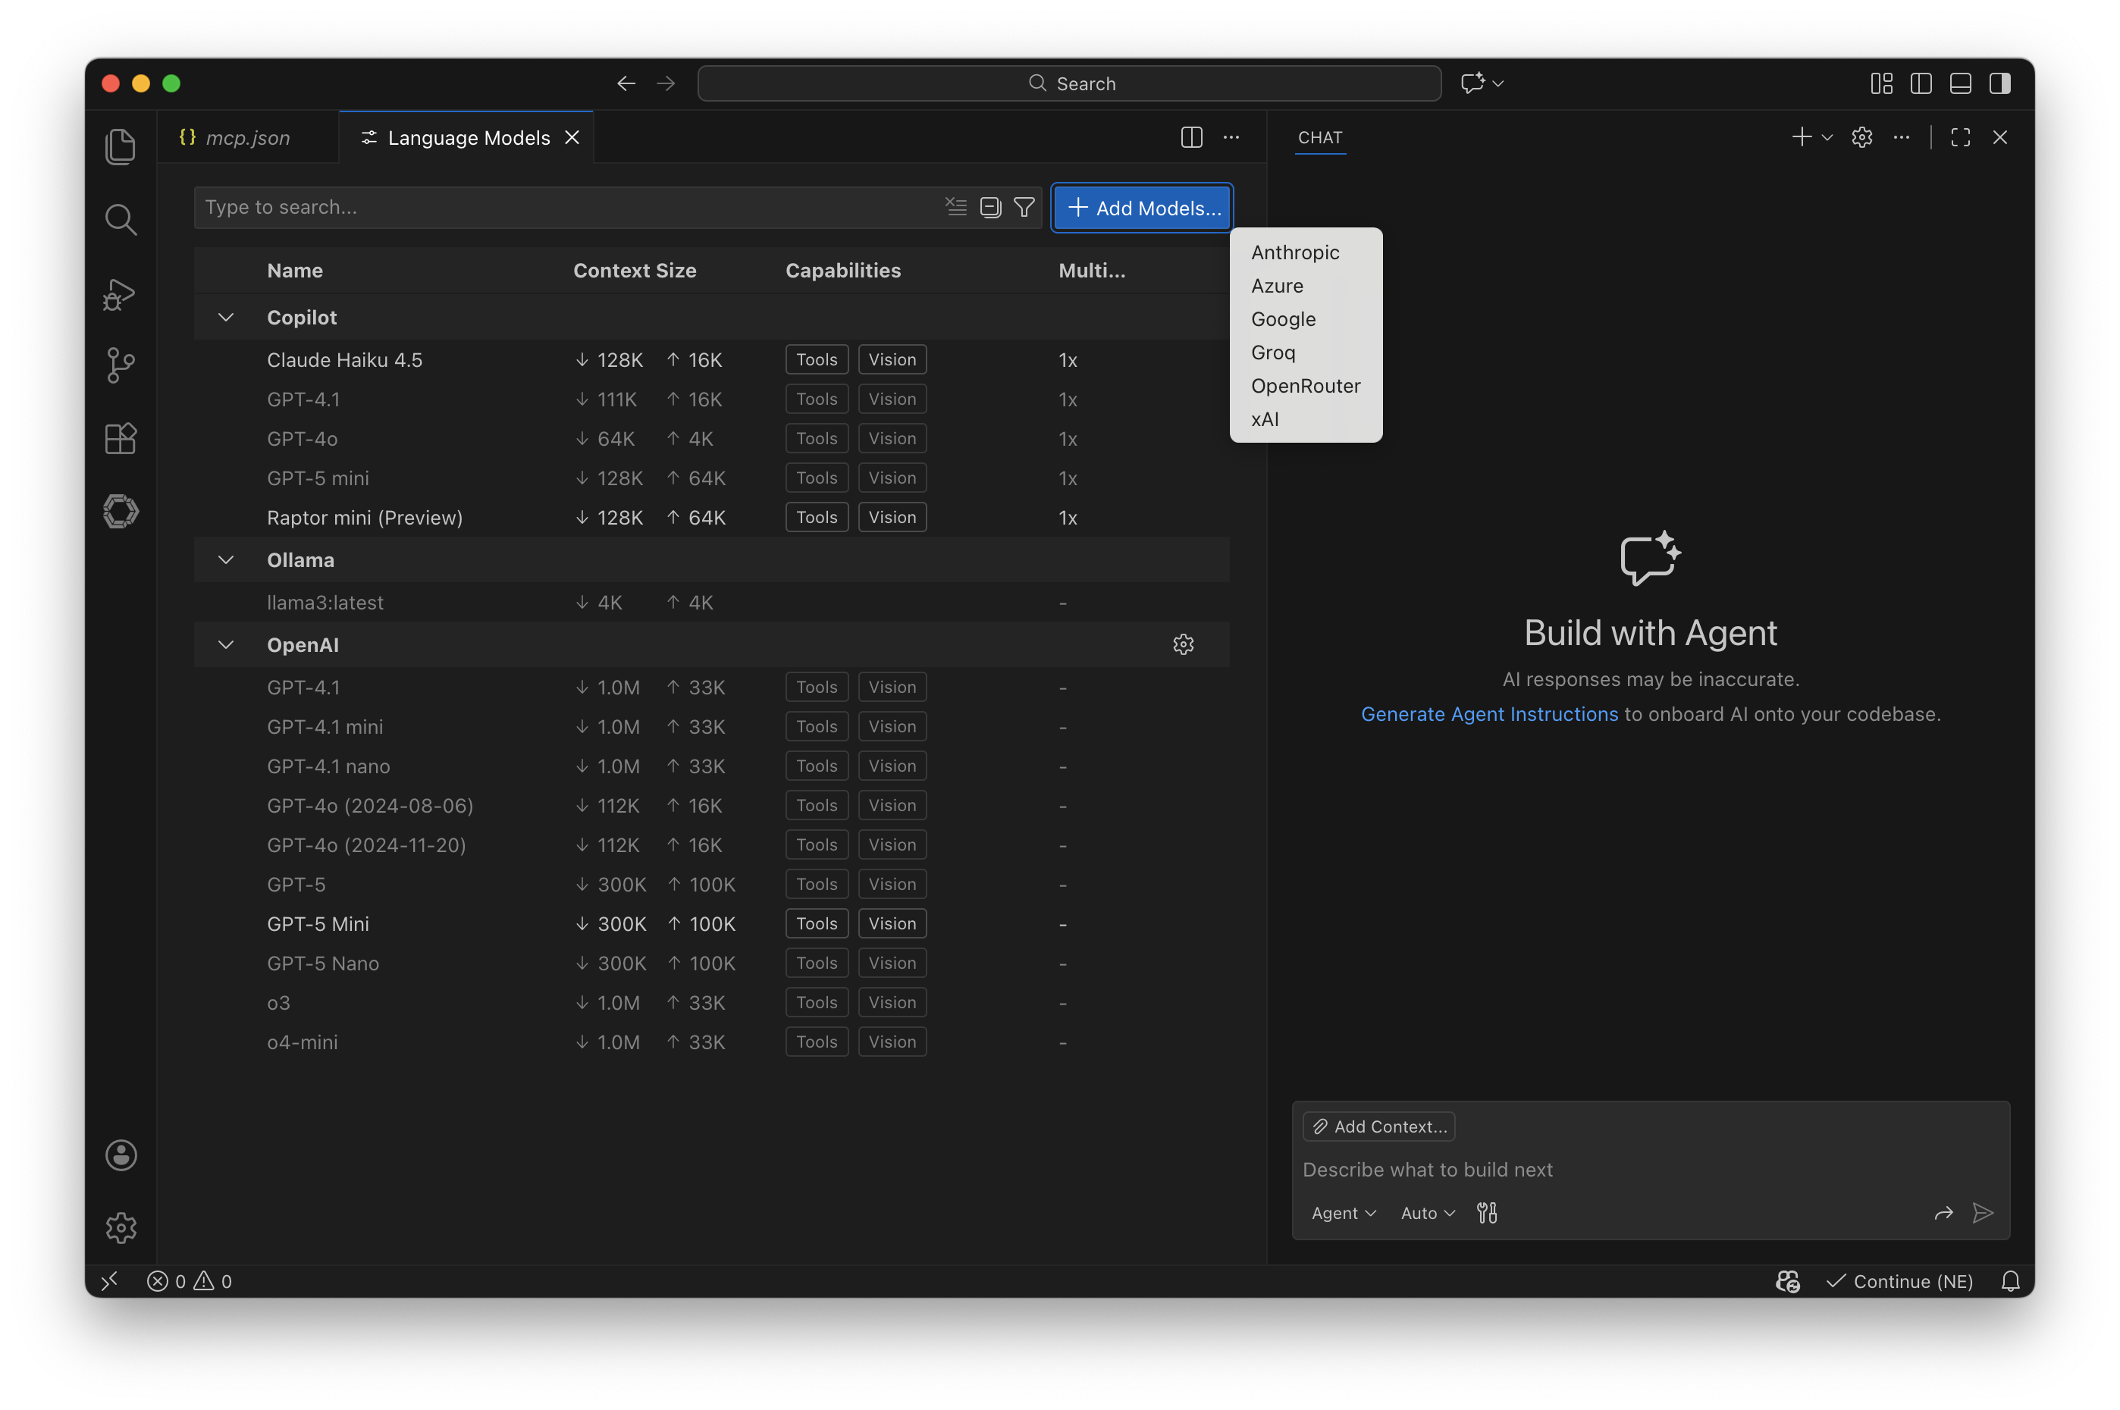Open chat dropdown beside Copilot title icon

1498,83
